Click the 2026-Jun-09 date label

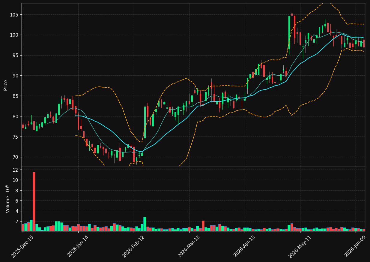tap(355, 246)
